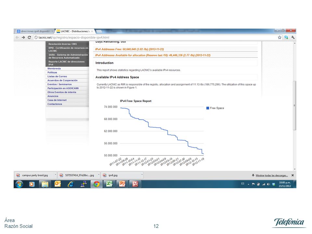Click the Introduction heading
312x234 pixels.
click(x=104, y=63)
